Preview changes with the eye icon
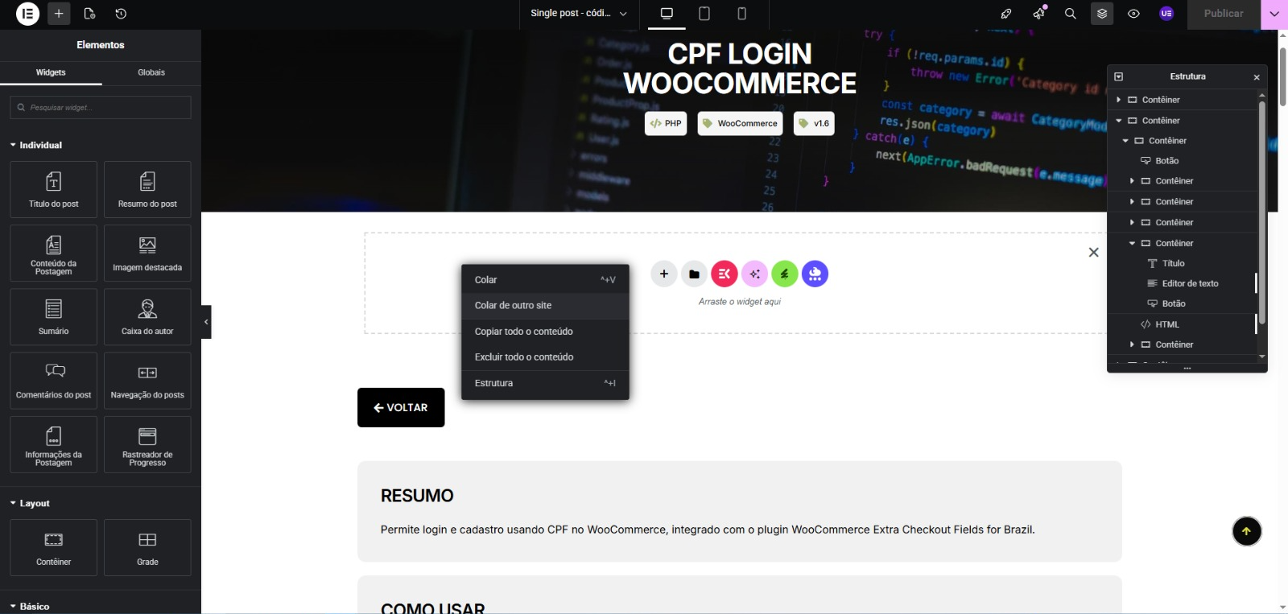The height and width of the screenshot is (614, 1288). (1133, 14)
